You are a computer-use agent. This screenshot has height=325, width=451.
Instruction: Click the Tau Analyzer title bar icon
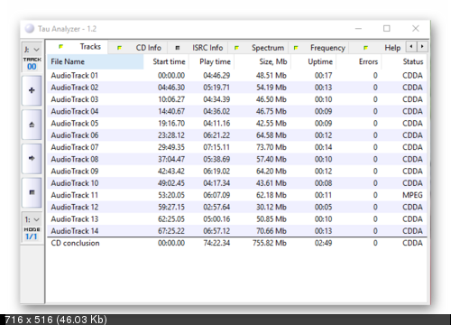tap(30, 29)
